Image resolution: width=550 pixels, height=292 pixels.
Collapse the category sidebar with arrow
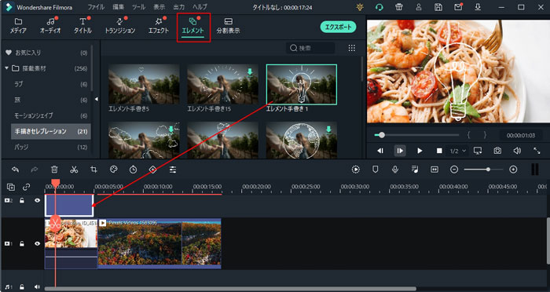coord(97,100)
